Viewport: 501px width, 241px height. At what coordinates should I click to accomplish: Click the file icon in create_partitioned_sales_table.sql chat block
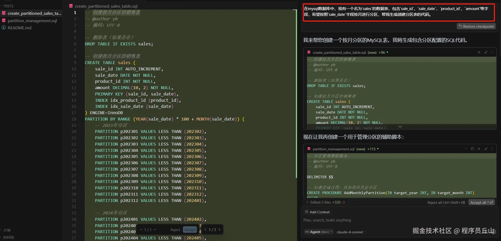pyautogui.click(x=309, y=52)
